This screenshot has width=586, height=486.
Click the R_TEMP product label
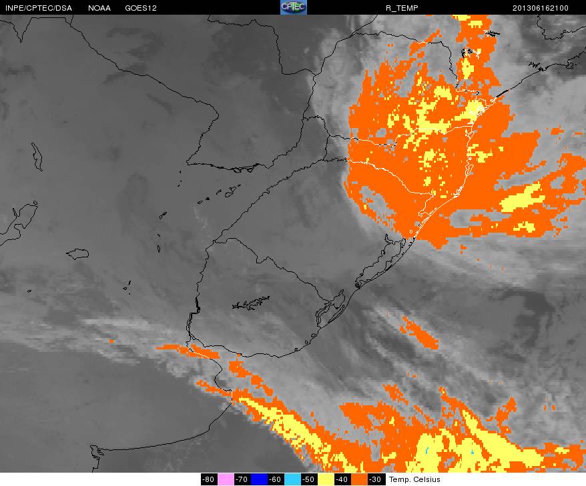click(402, 8)
